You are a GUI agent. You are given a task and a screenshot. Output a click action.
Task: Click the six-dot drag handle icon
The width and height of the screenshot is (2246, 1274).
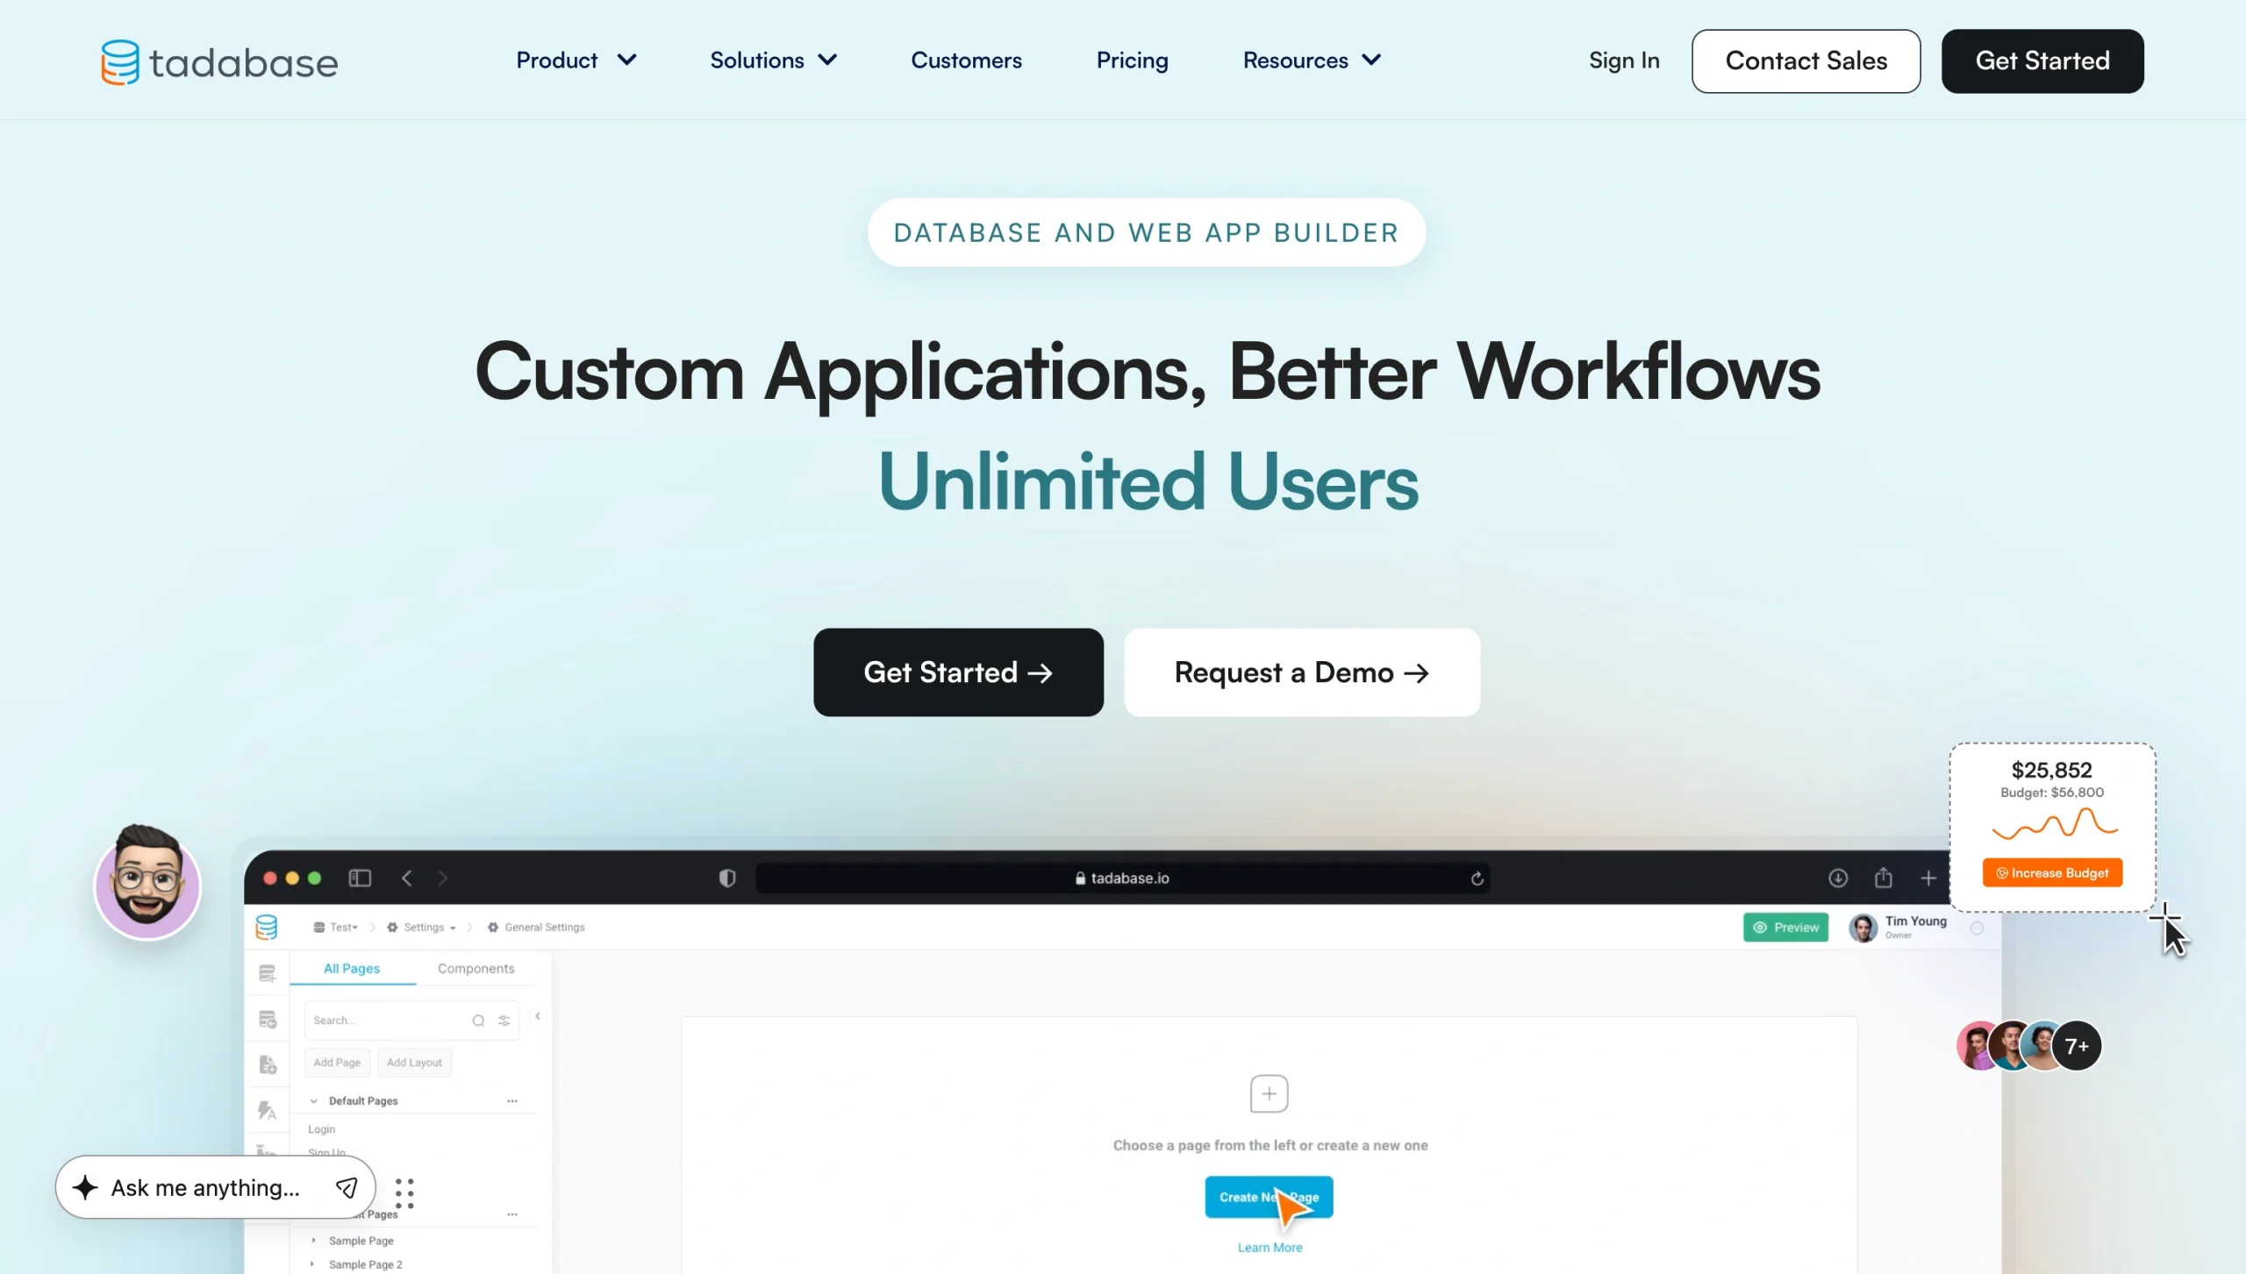click(x=404, y=1193)
